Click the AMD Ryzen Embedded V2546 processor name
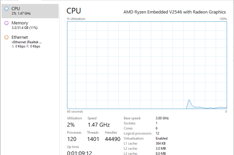The height and width of the screenshot is (155, 234). click(x=175, y=12)
